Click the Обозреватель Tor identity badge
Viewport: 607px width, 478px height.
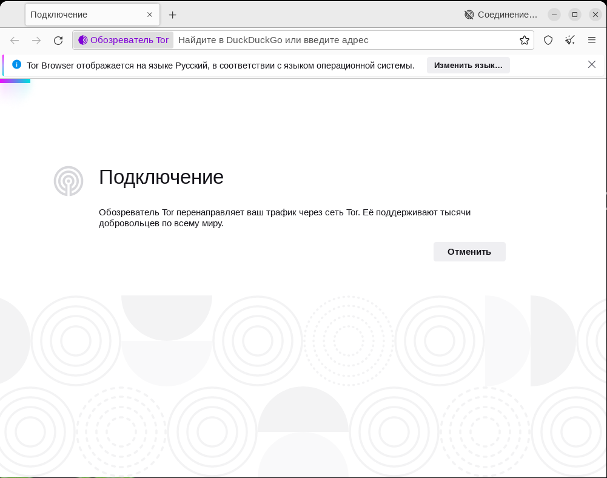click(124, 40)
